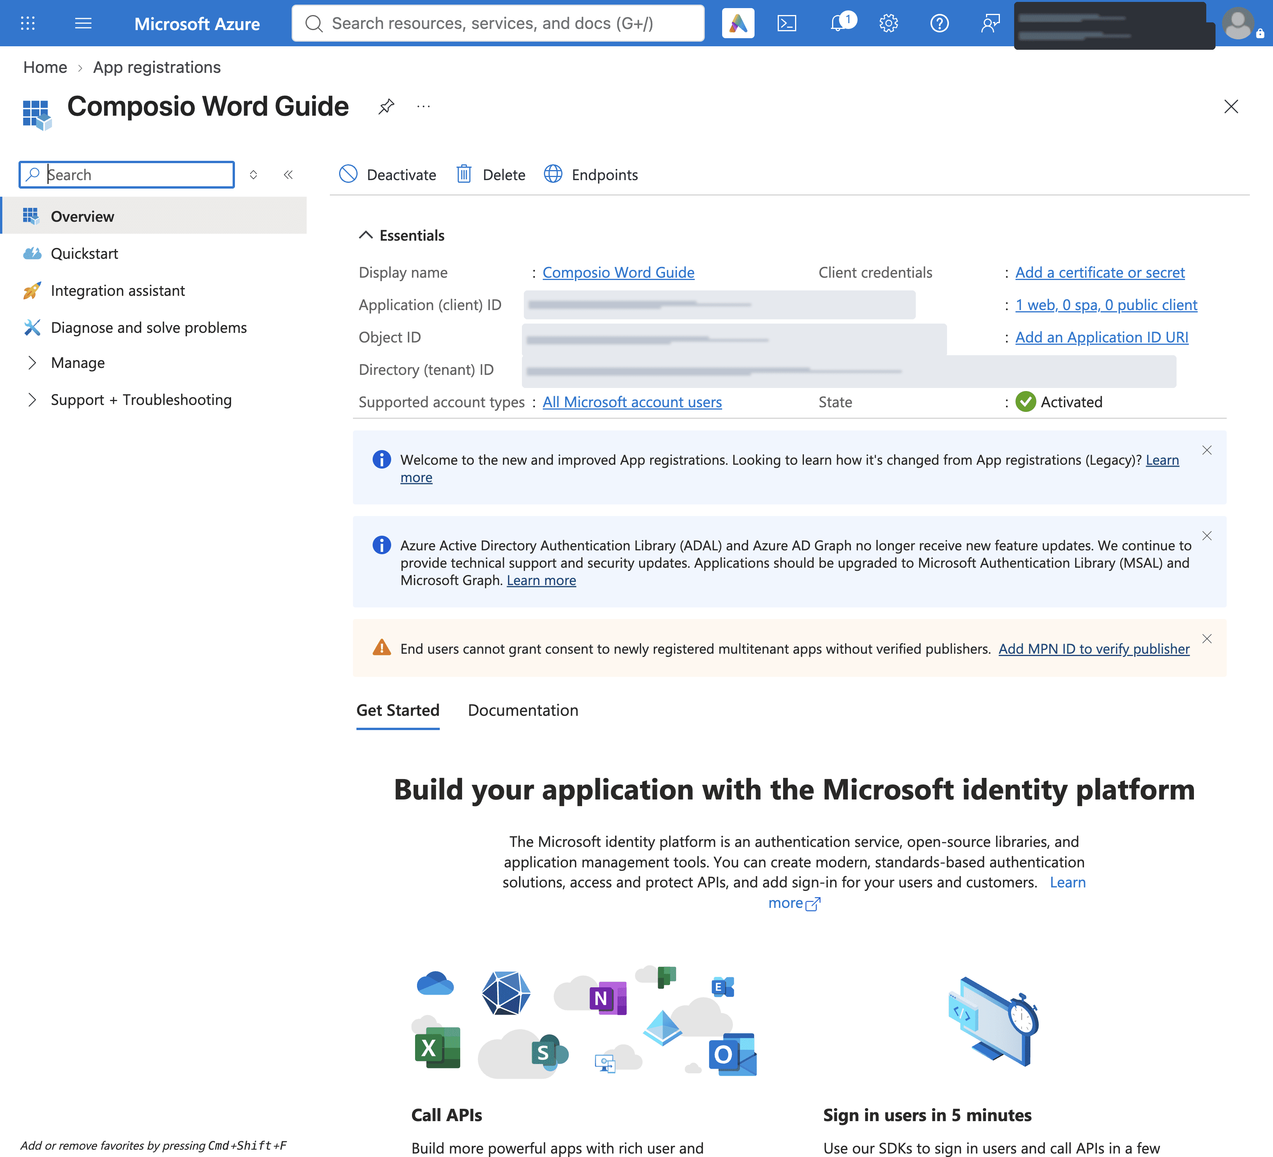Open Endpoints from the toolbar
The width and height of the screenshot is (1273, 1157).
591,174
